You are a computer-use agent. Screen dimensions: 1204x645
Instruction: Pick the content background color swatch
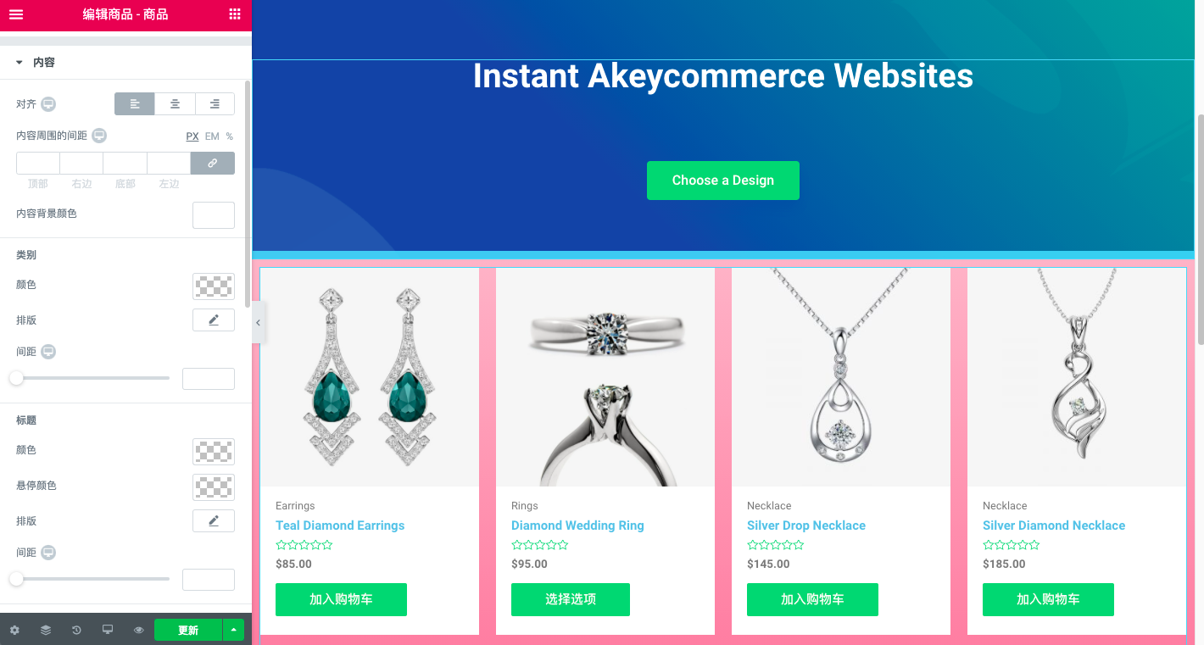(x=214, y=214)
